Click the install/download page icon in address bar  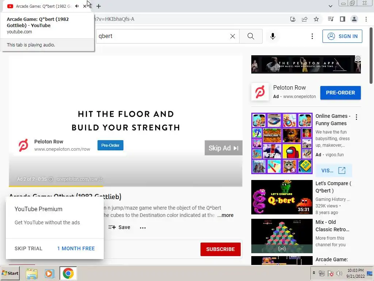[293, 19]
